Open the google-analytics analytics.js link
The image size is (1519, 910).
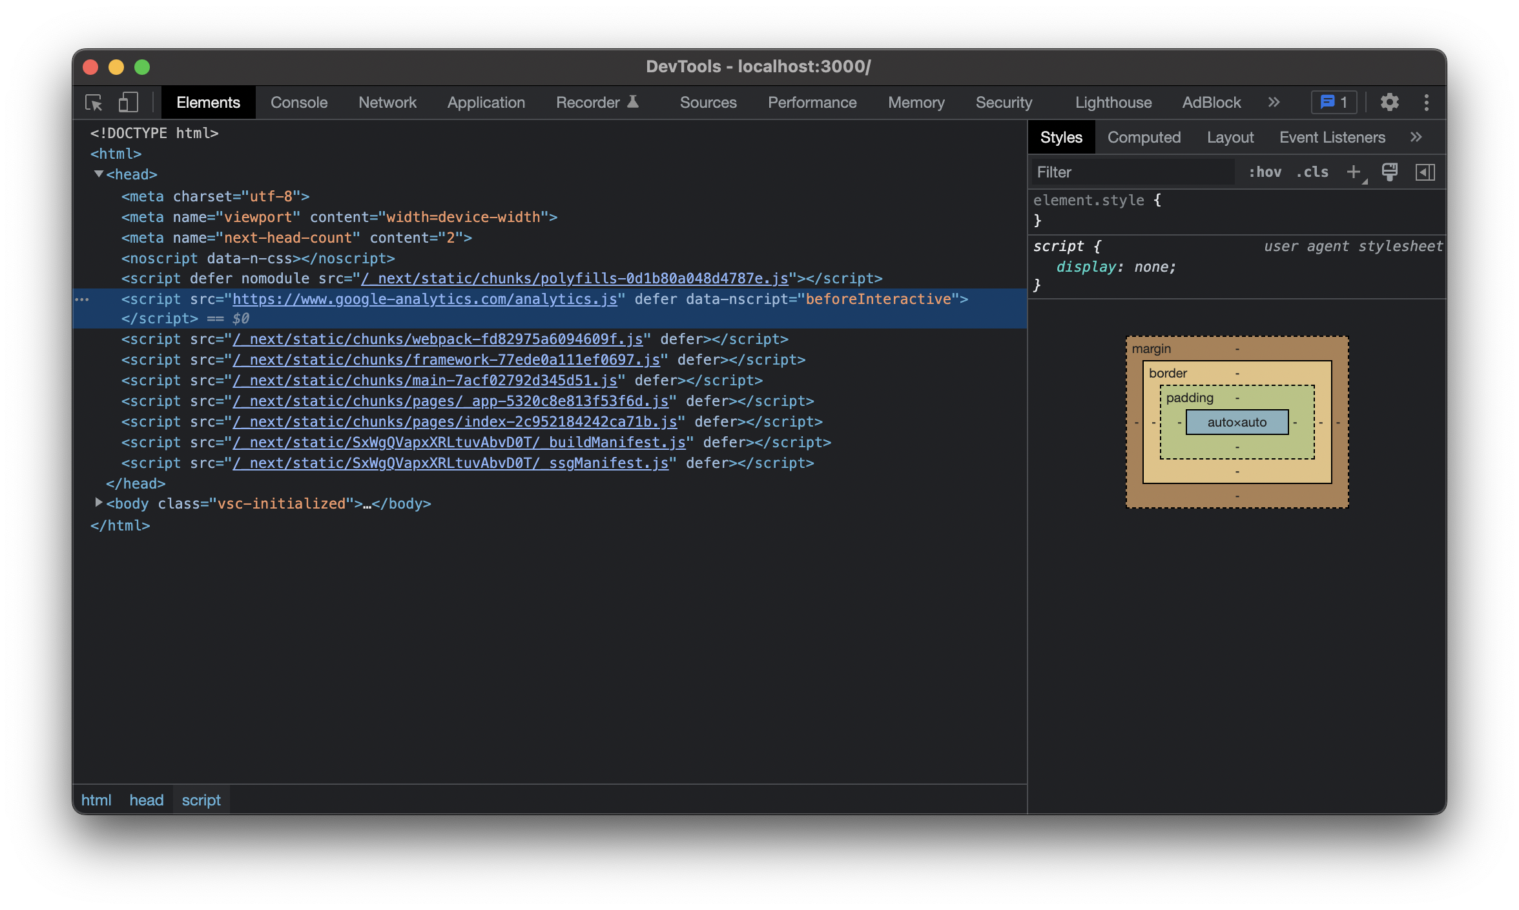424,299
